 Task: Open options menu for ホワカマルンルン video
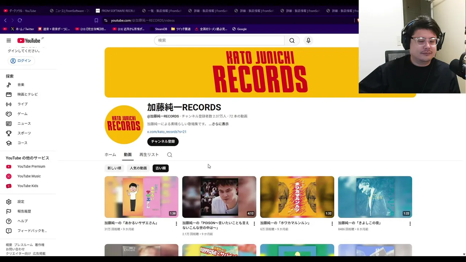pyautogui.click(x=332, y=224)
